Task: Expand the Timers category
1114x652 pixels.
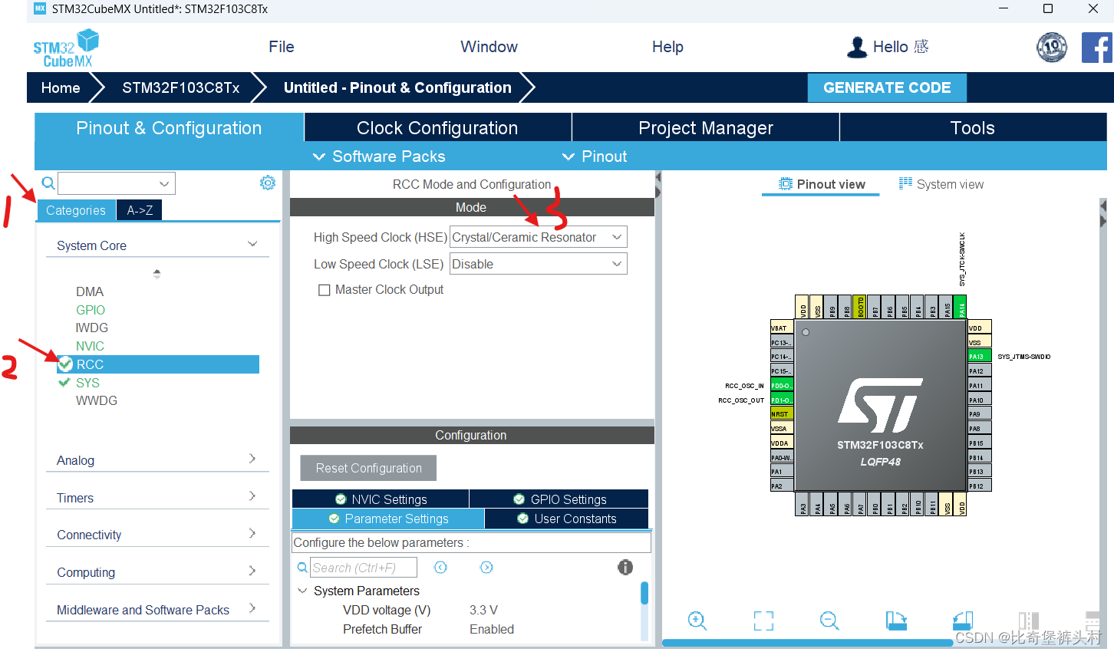Action: tap(157, 498)
